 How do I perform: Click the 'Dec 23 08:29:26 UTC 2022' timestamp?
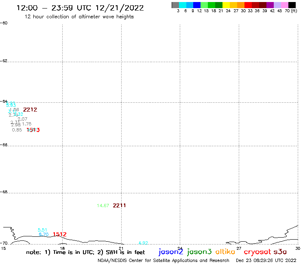coord(266,261)
